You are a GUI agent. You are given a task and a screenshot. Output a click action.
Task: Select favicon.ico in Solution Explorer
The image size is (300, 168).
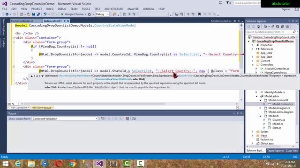[x=267, y=140]
